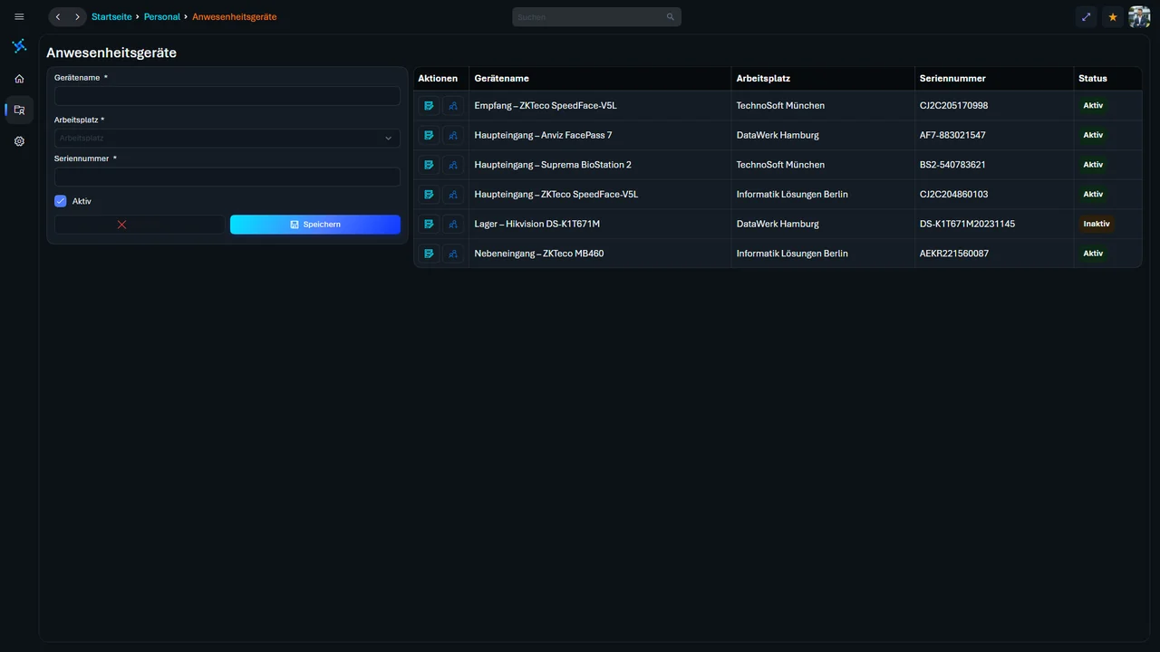The image size is (1160, 652).
Task: Click the red X cancel button
Action: click(x=140, y=225)
